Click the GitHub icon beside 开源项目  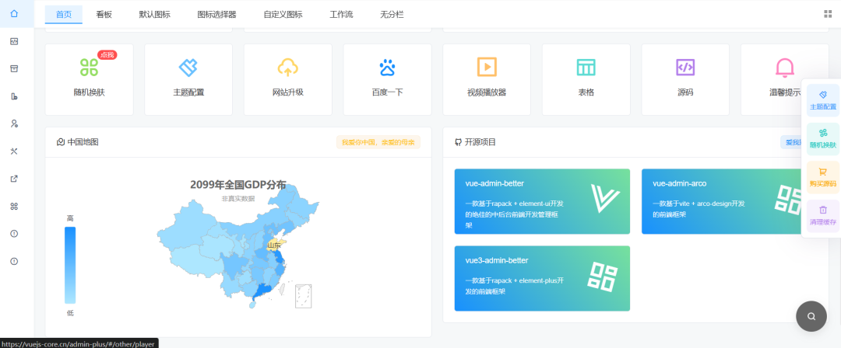coord(458,142)
